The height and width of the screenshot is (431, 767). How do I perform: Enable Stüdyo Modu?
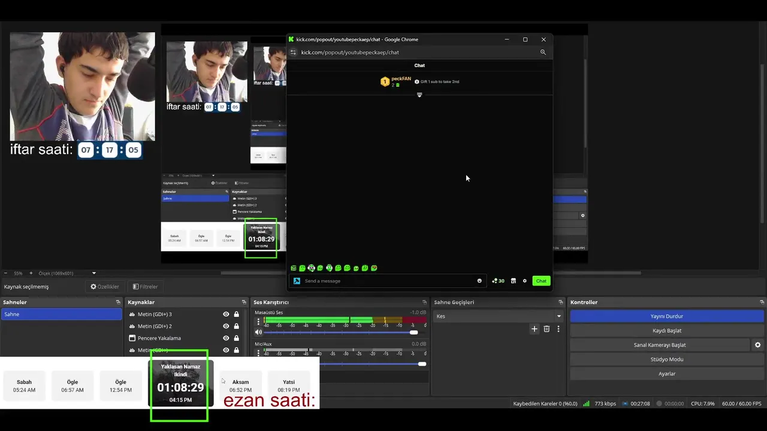[x=667, y=359]
